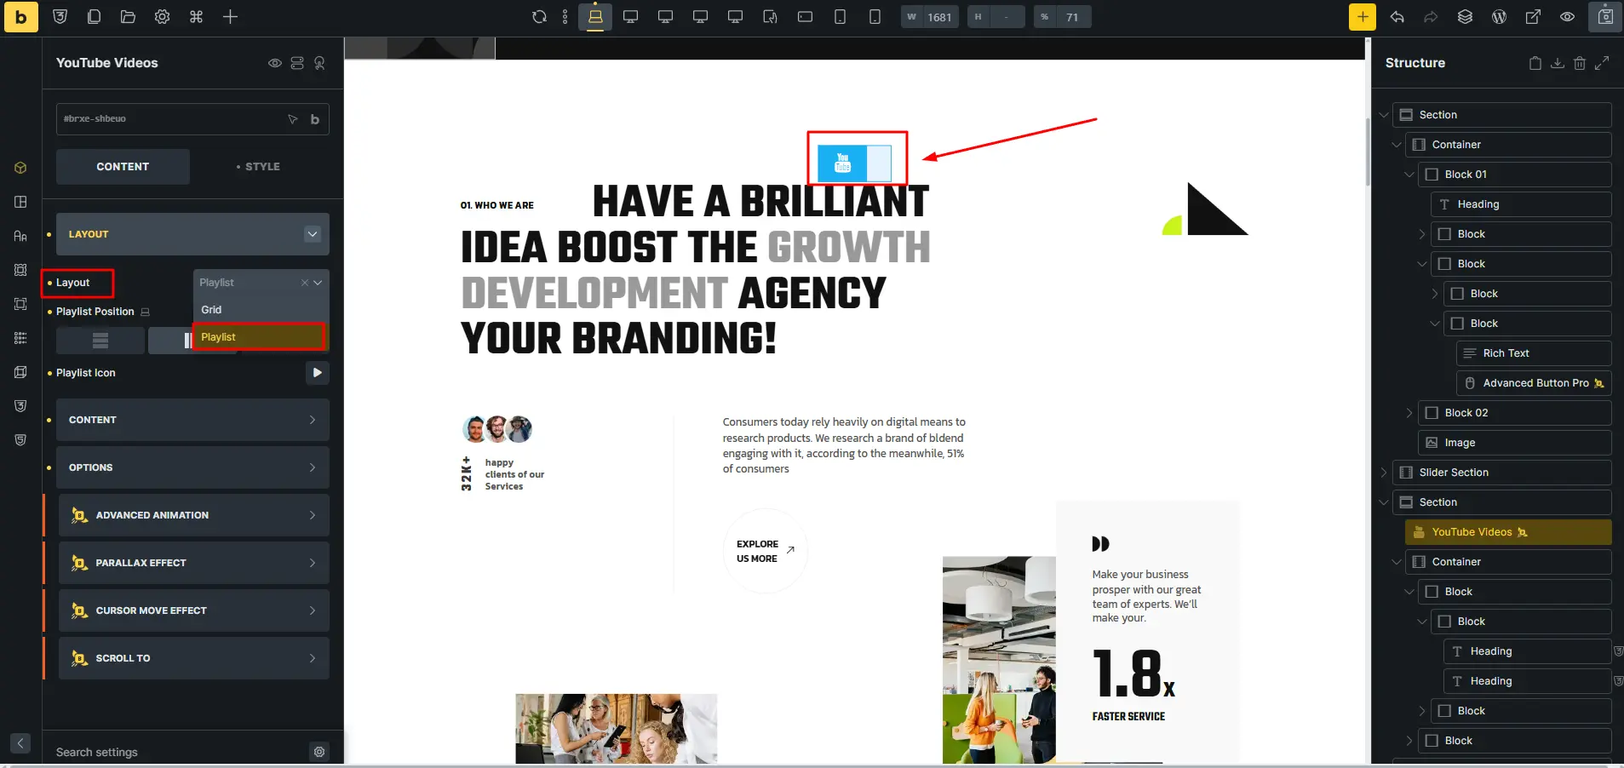This screenshot has height=768, width=1624.
Task: Expand ADVANCED ANIMATION group
Action: (x=194, y=515)
